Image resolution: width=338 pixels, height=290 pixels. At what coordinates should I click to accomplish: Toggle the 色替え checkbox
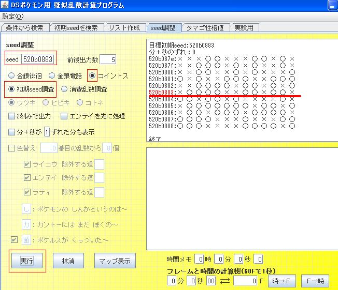pyautogui.click(x=11, y=148)
